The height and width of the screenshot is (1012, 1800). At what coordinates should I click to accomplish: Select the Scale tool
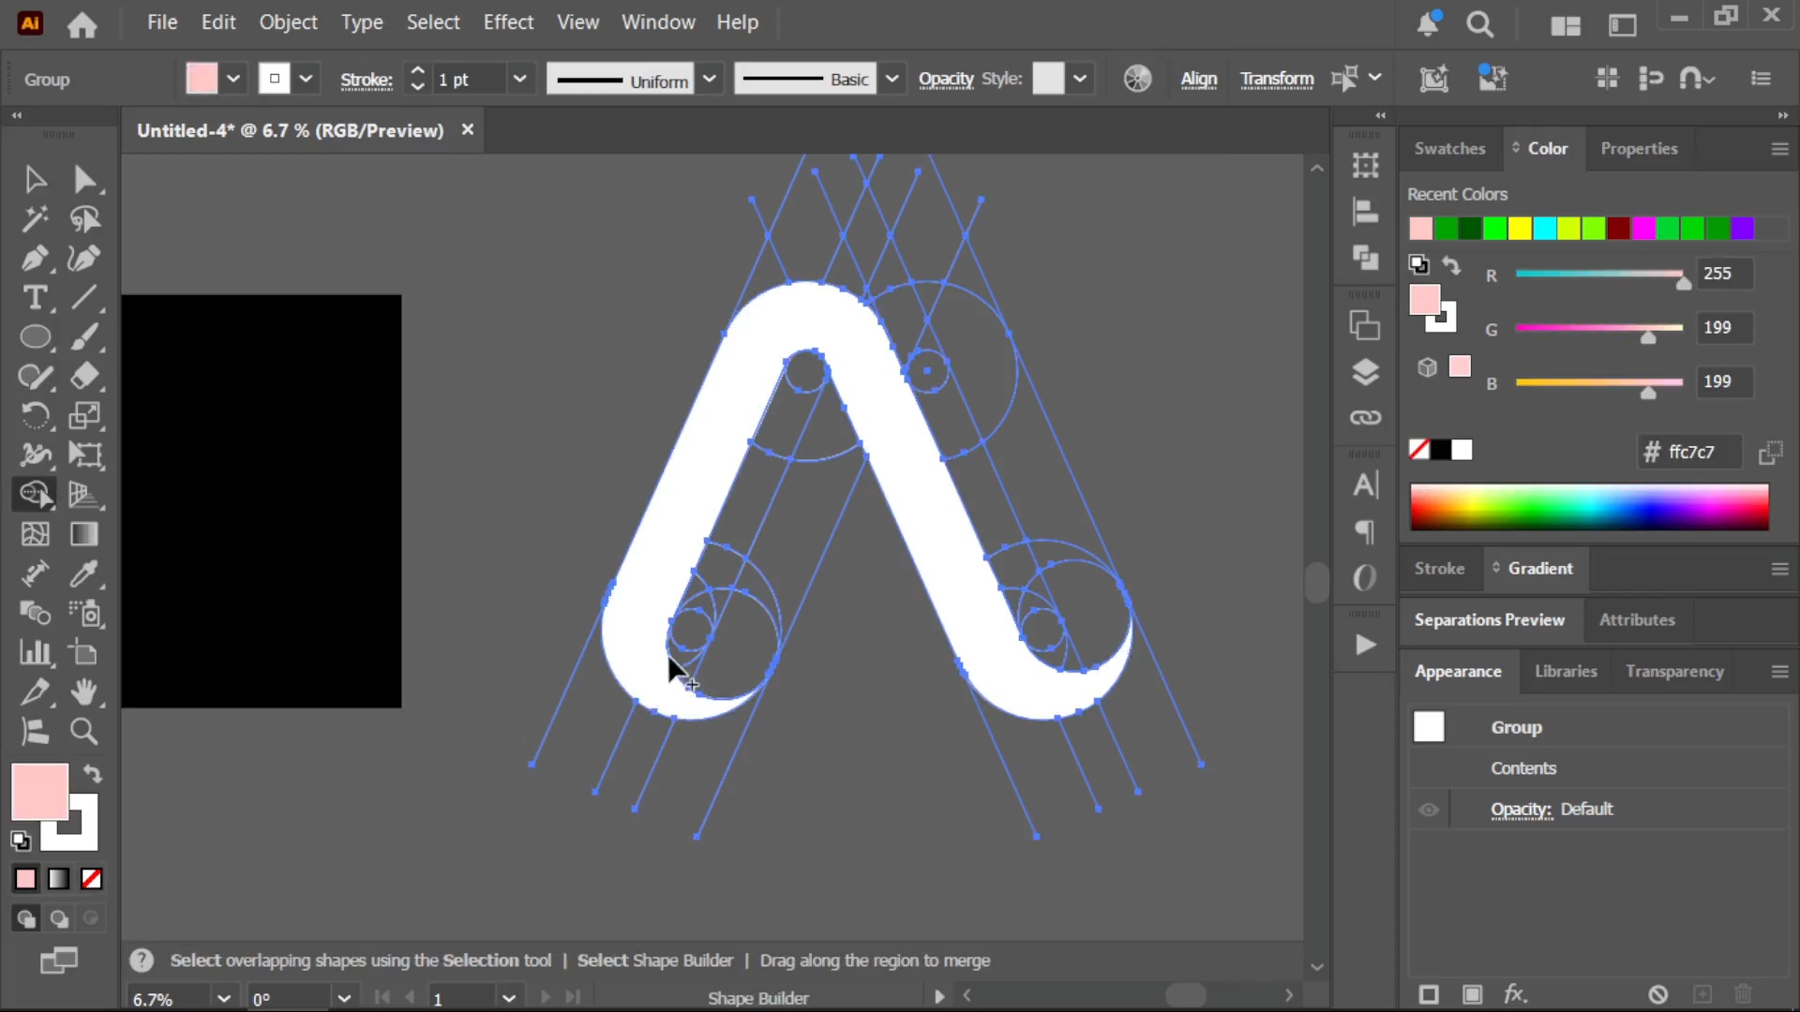click(x=84, y=416)
